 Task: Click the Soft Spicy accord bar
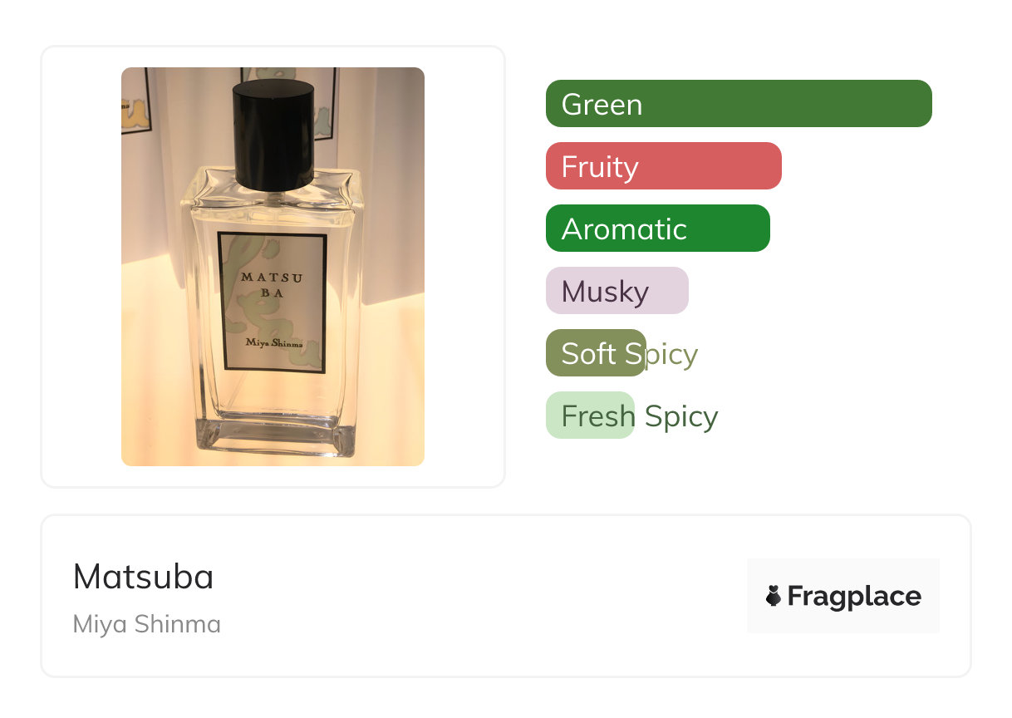(596, 353)
